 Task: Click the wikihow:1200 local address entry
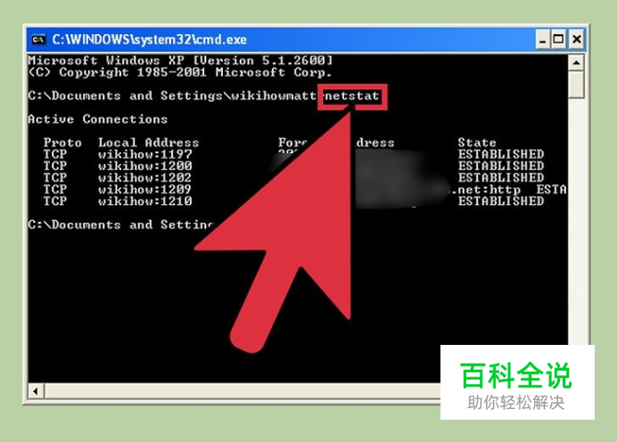point(144,166)
